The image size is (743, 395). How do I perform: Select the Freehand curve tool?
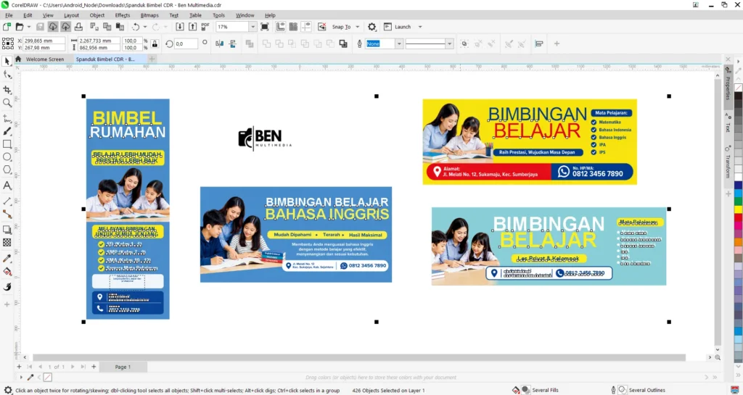coord(7,118)
